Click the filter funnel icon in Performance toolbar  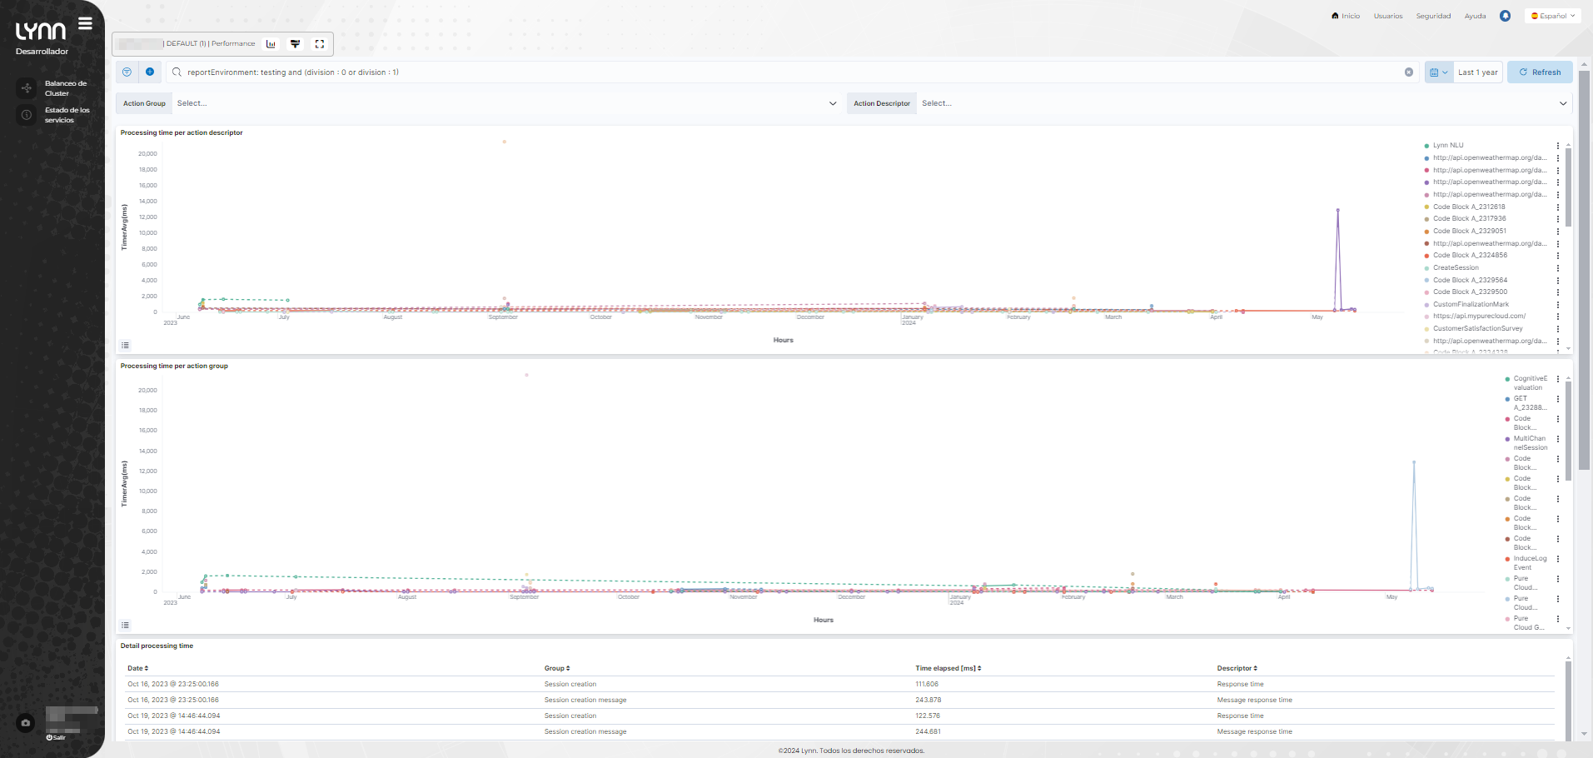point(295,44)
